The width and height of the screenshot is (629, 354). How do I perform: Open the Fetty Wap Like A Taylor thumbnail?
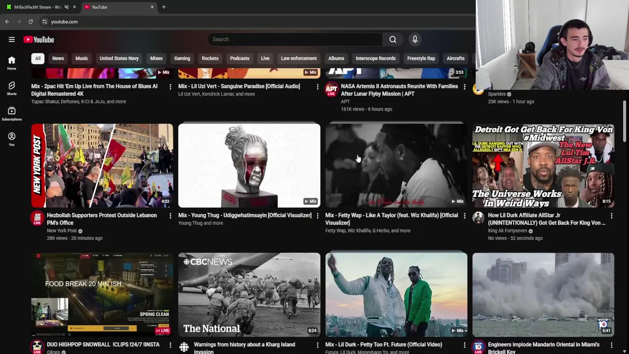[x=396, y=166]
